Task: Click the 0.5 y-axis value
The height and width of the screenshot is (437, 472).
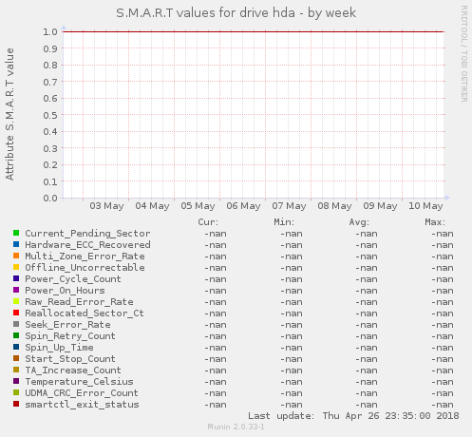Action: click(x=50, y=115)
